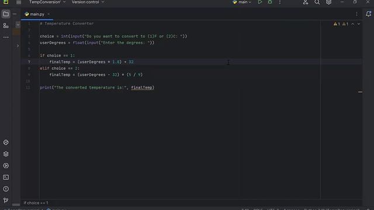Click 'print' at start of last line
The height and width of the screenshot is (210, 374).
tap(46, 87)
